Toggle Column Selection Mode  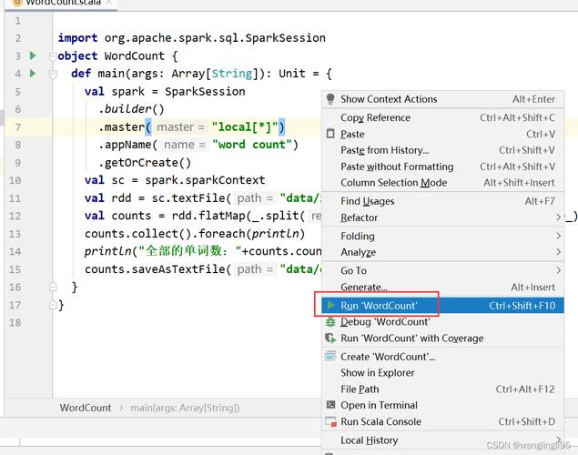click(393, 183)
